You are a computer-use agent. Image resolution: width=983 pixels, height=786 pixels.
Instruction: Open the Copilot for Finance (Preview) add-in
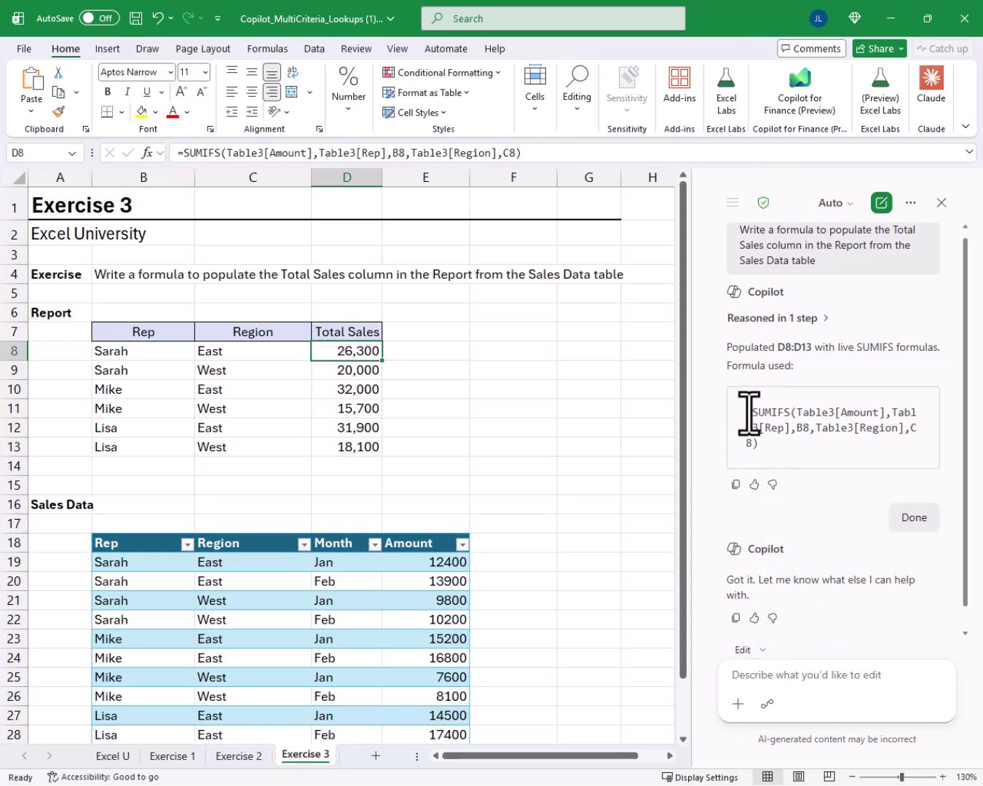pos(800,90)
